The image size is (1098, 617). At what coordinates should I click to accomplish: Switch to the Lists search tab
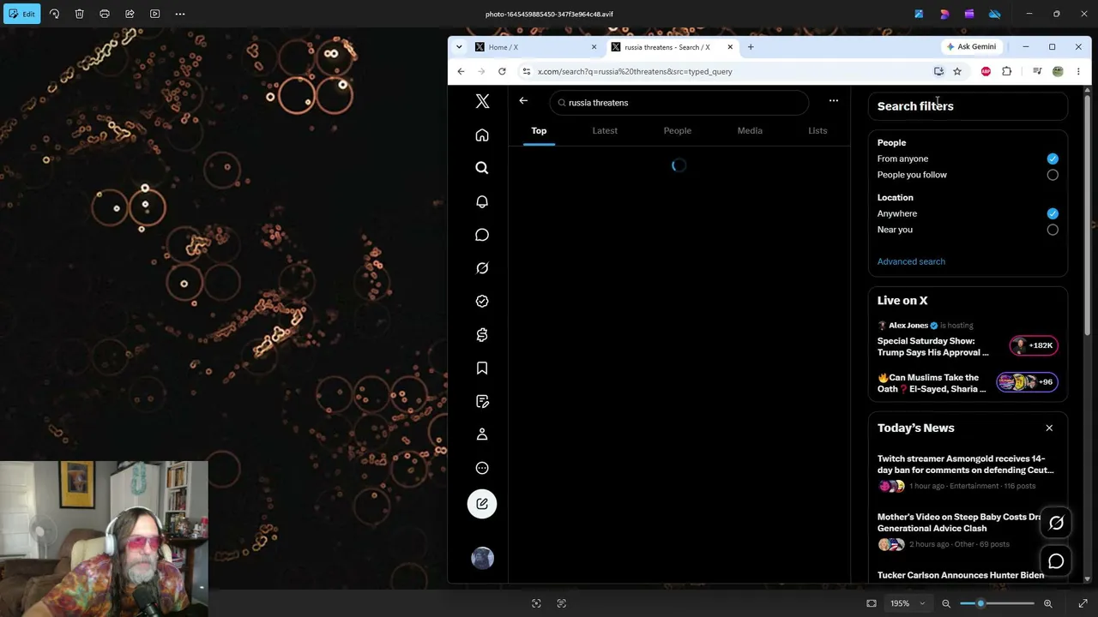point(817,130)
